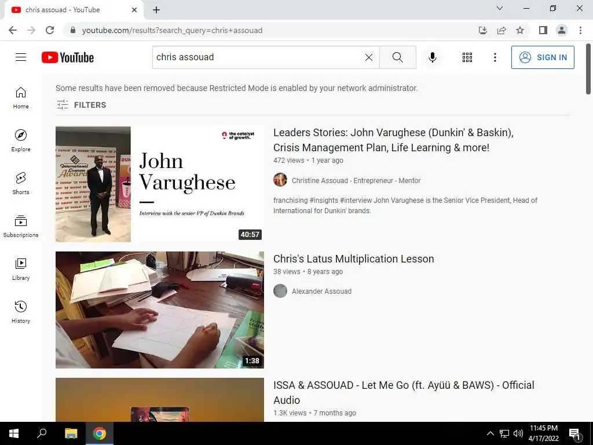Viewport: 593px width, 445px height.
Task: Open Christine Assouad channel name link
Action: pyautogui.click(x=356, y=181)
